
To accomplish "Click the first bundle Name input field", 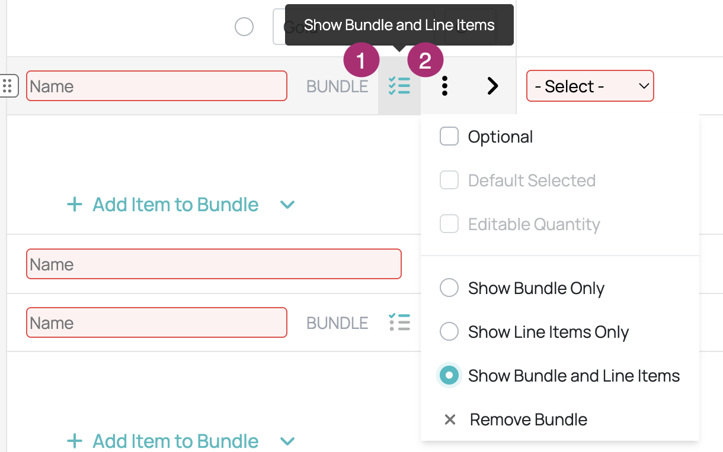I will pos(157,86).
